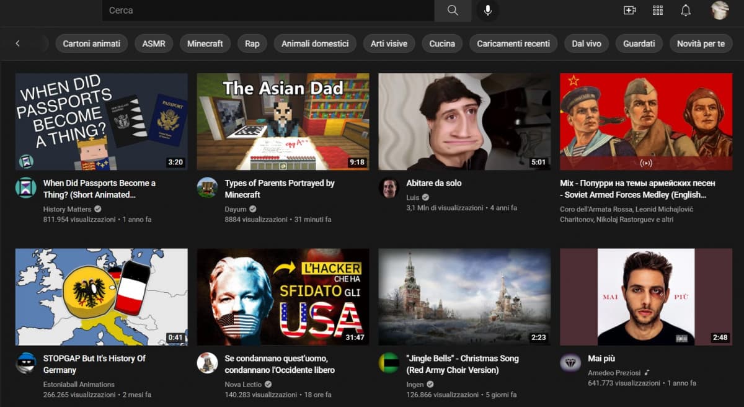Screen dimensions: 744x407
Task: Open the Soviet Armed Forces Medley mix title
Action: point(637,189)
